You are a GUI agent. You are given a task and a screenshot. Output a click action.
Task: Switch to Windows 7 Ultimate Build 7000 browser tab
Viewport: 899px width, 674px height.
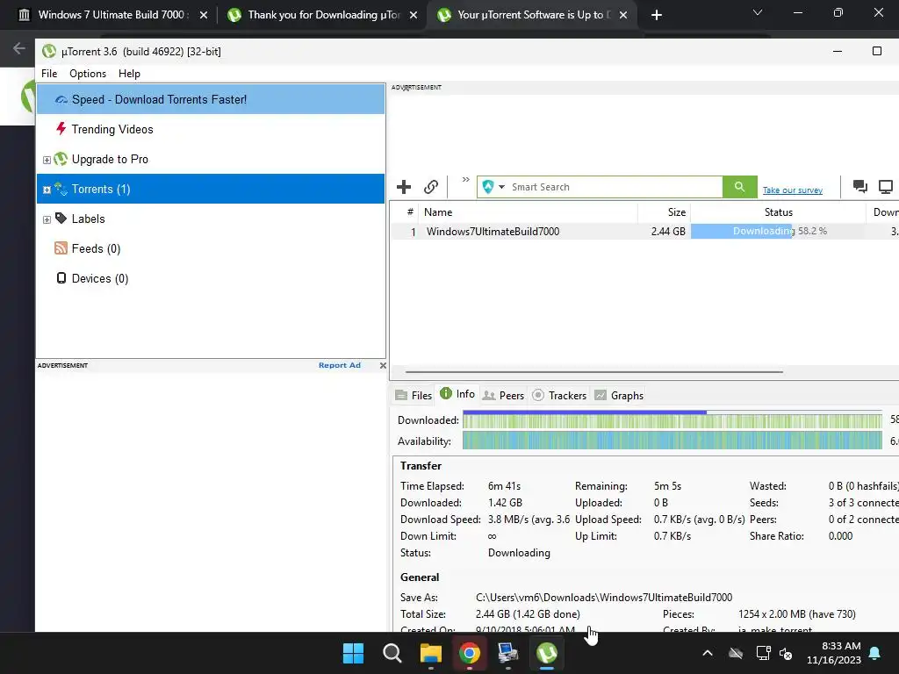110,15
